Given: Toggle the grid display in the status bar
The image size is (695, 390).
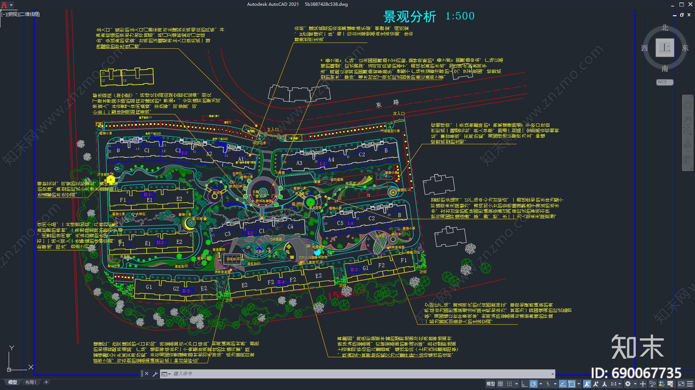Looking at the screenshot, I should pos(500,383).
